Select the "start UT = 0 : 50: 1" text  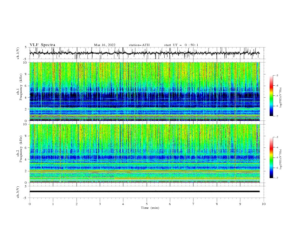click(181, 45)
